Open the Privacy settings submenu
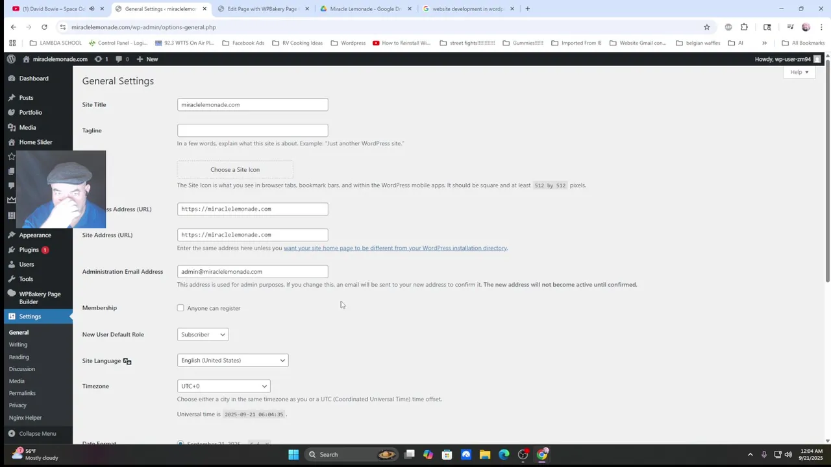The width and height of the screenshot is (831, 467). point(18,405)
